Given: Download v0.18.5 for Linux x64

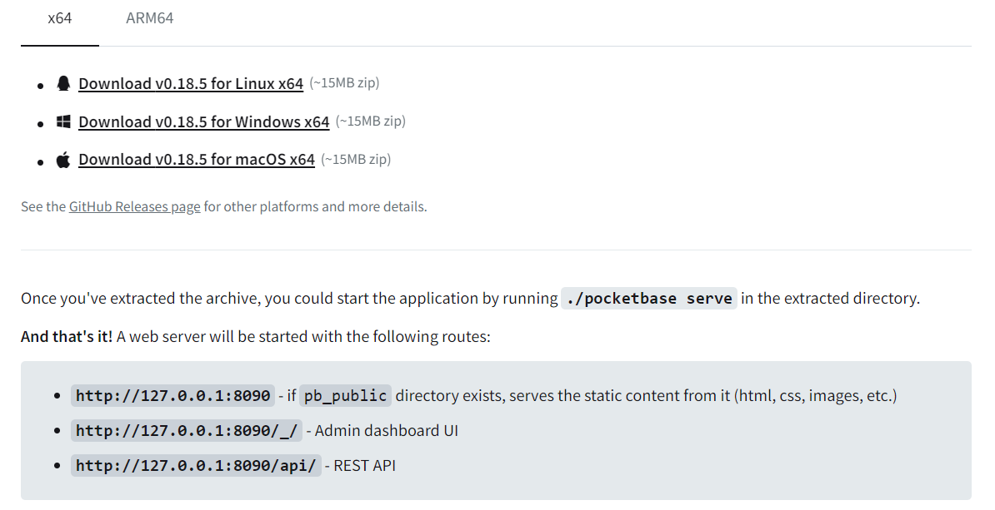Looking at the screenshot, I should click(x=191, y=84).
